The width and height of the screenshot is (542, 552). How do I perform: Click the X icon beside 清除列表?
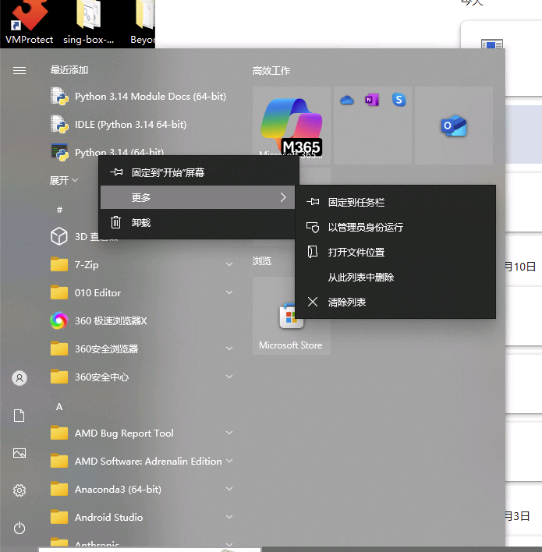[x=313, y=302]
